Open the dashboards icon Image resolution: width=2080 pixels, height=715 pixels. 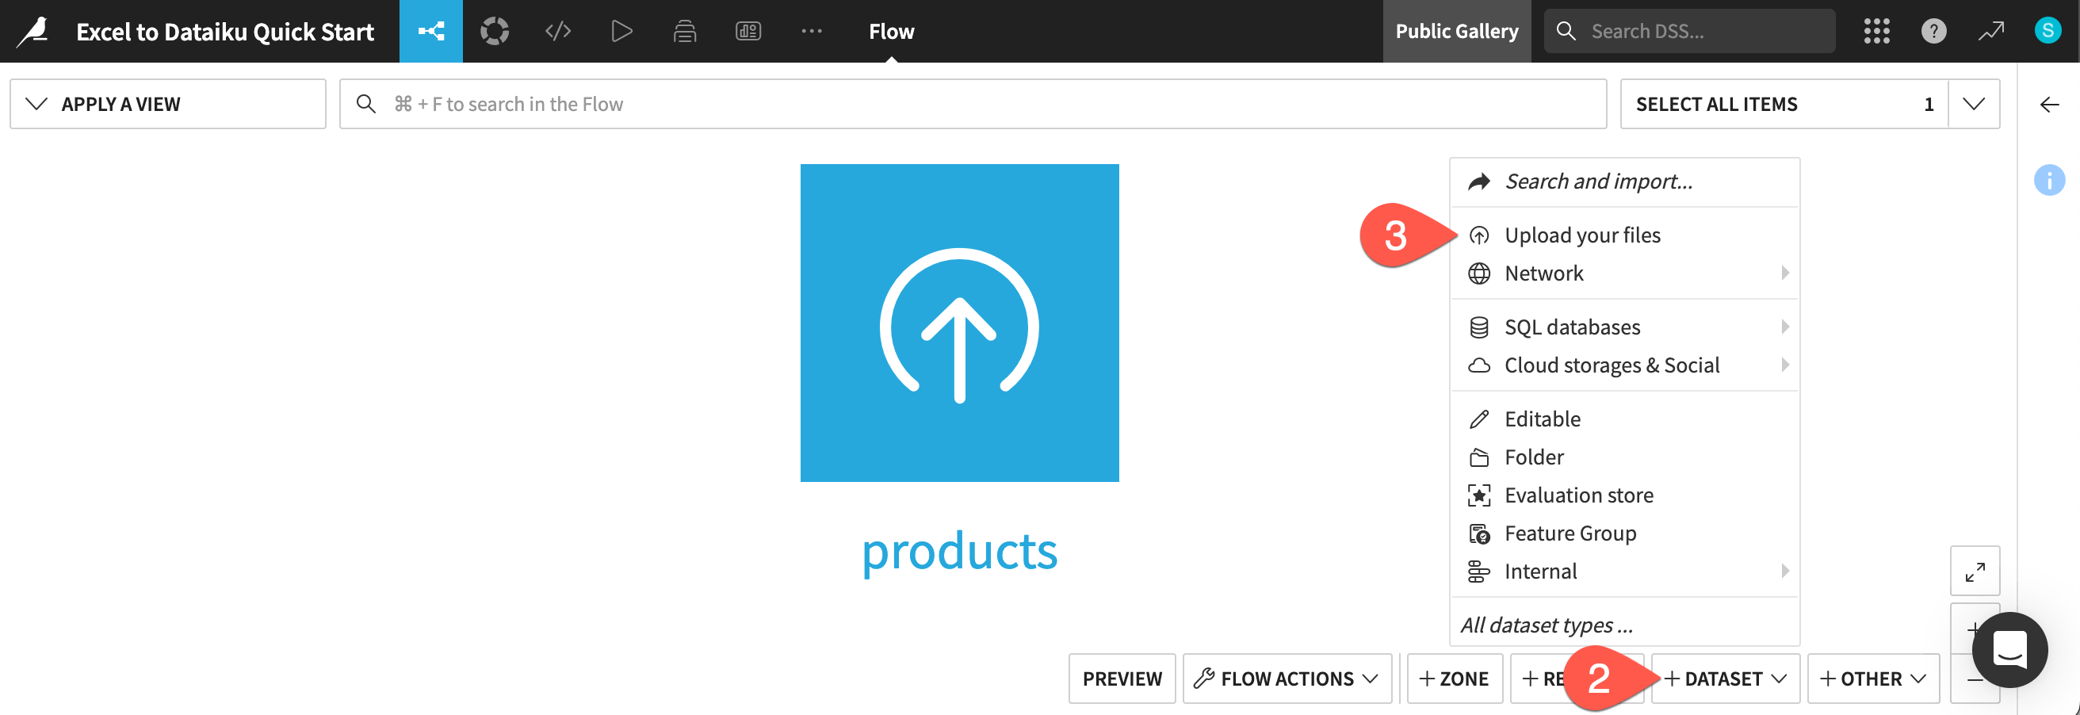pyautogui.click(x=748, y=32)
